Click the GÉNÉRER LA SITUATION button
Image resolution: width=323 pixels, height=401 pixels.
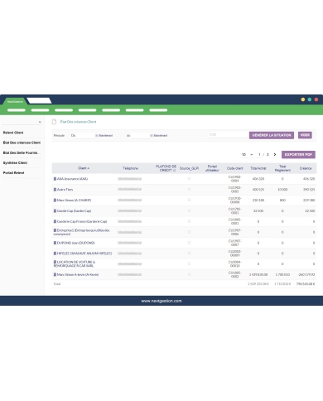tap(272, 135)
